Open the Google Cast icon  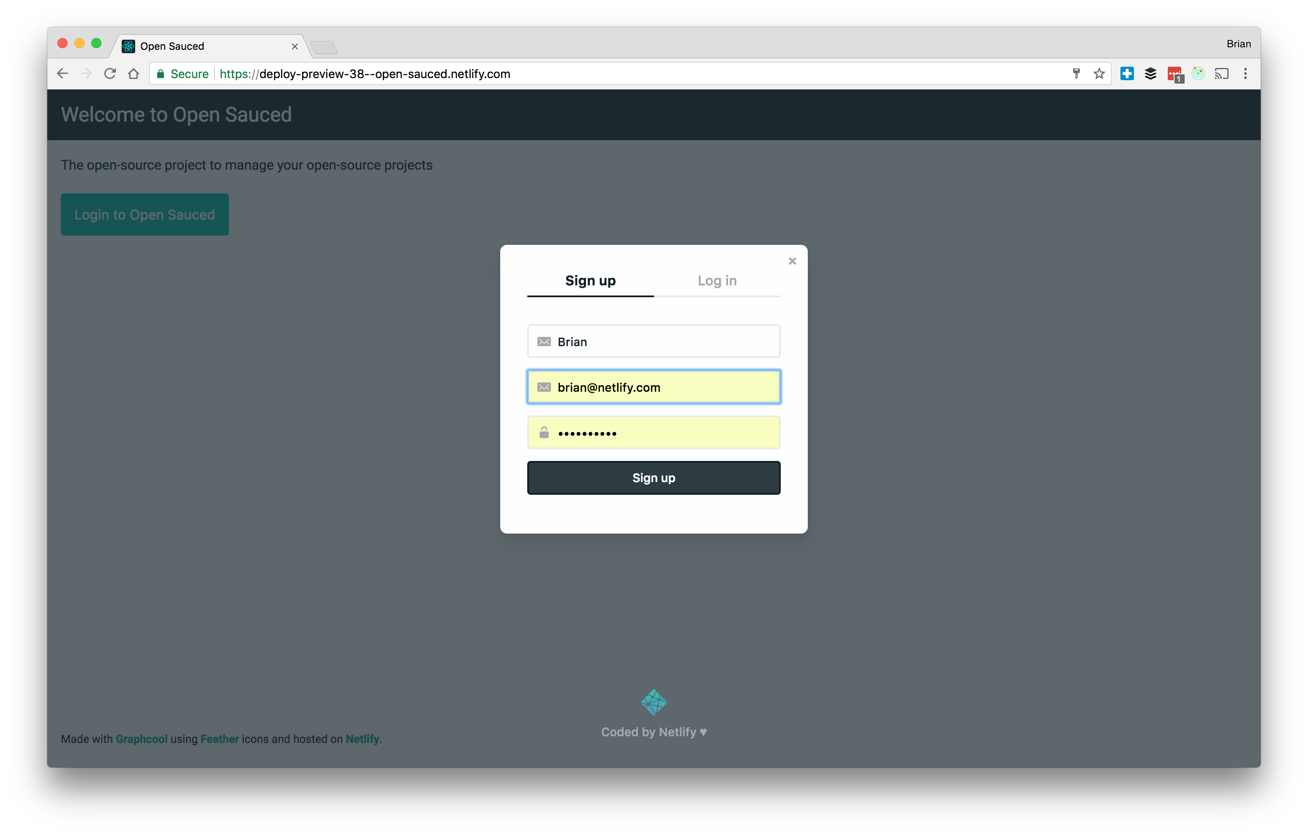point(1222,73)
